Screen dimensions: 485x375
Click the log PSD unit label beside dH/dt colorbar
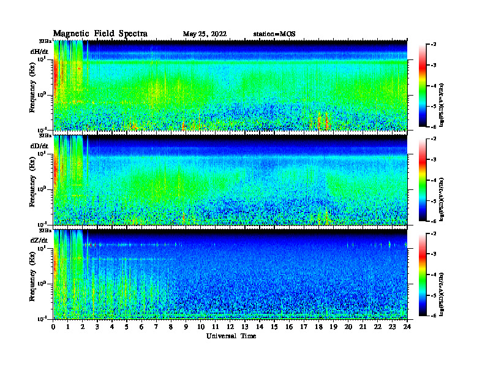pyautogui.click(x=442, y=105)
